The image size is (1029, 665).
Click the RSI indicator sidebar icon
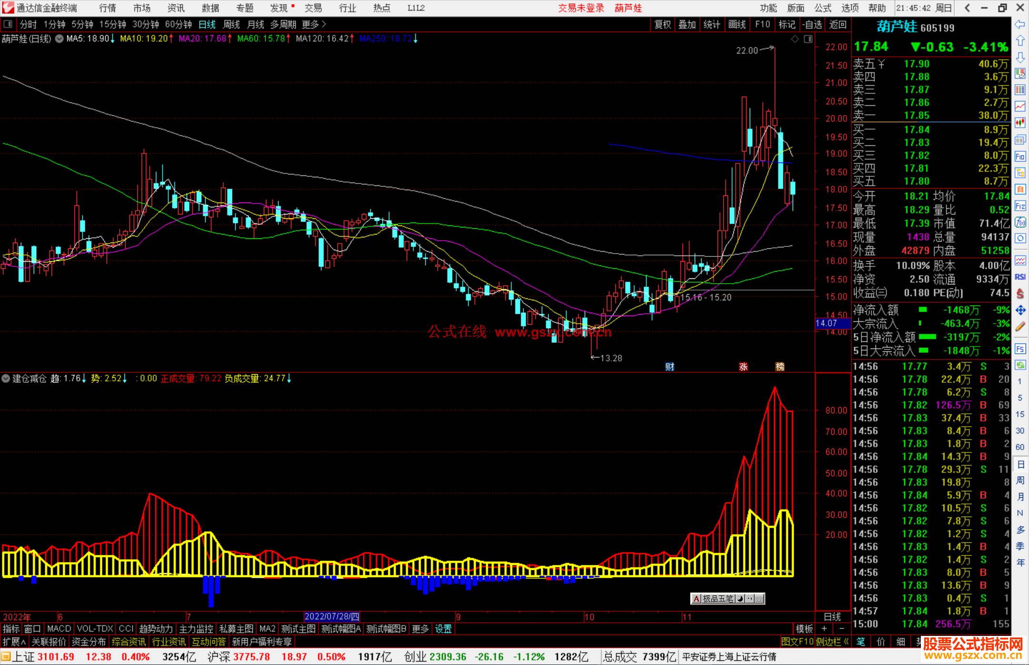(x=1020, y=277)
